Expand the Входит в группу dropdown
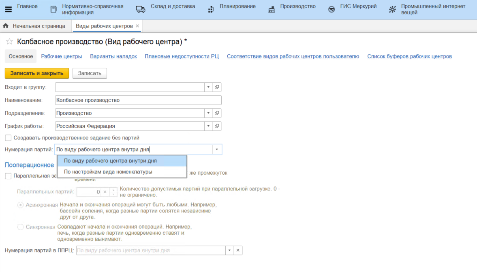This screenshot has width=477, height=272. click(x=208, y=87)
